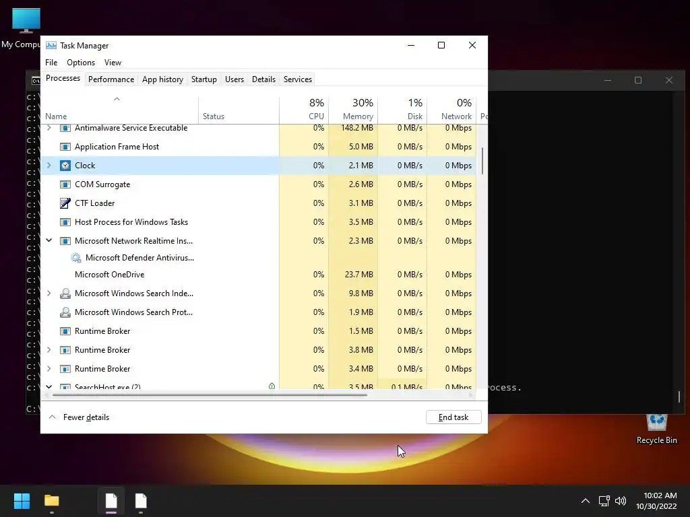The image size is (690, 517).
Task: Switch to the Services tab
Action: [297, 79]
